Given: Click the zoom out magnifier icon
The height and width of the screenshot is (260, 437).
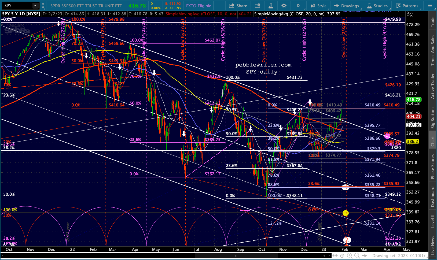Looking at the screenshot, I should pos(357,256).
